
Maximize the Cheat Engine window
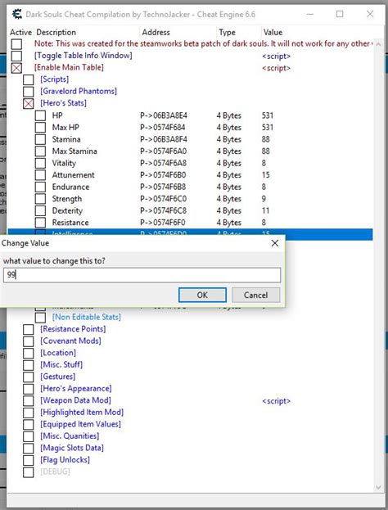[x=340, y=14]
